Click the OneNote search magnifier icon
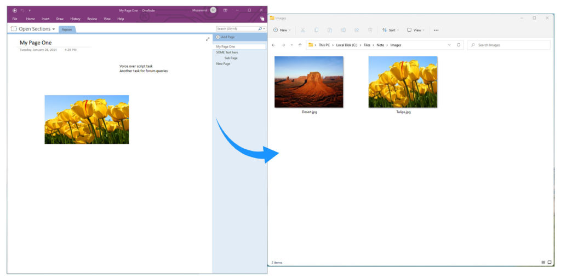This screenshot has width=561, height=280. coord(260,28)
